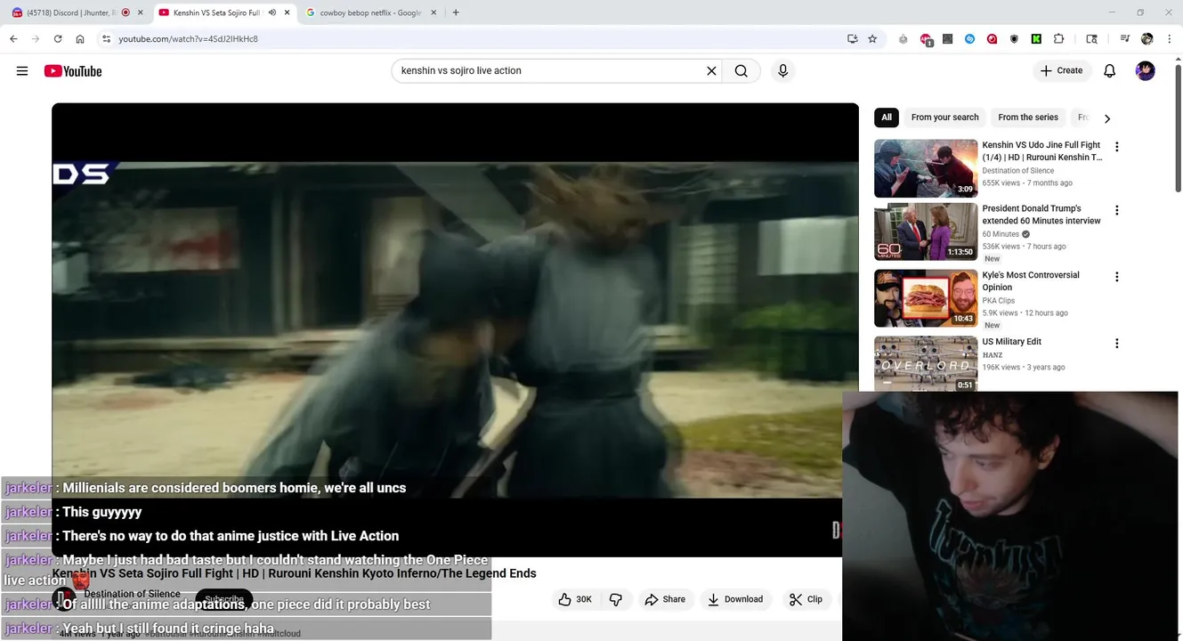Open the shield extension icon

click(1014, 39)
